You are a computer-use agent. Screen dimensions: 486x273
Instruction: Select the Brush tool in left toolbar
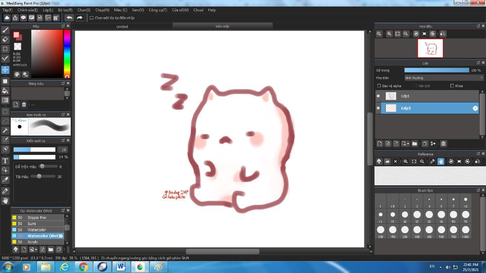click(x=5, y=30)
